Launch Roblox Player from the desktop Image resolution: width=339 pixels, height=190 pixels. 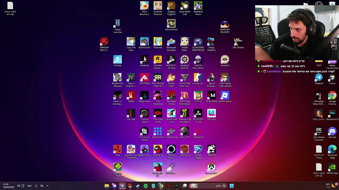click(225, 97)
